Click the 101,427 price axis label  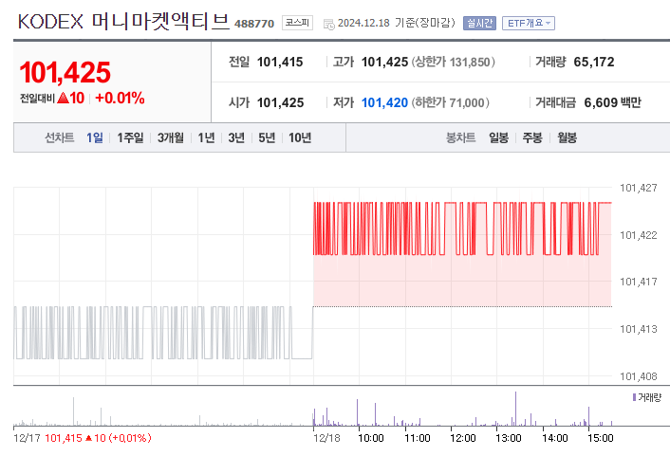coord(639,188)
